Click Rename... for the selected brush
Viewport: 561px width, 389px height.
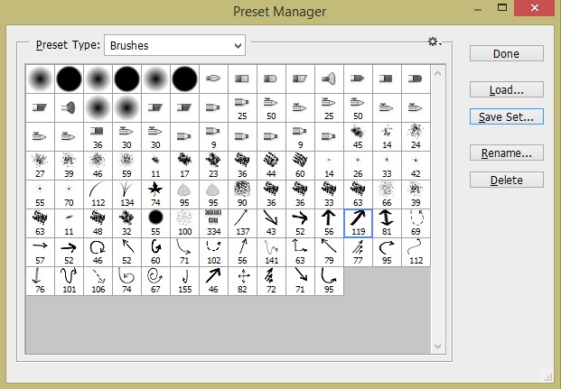point(506,153)
